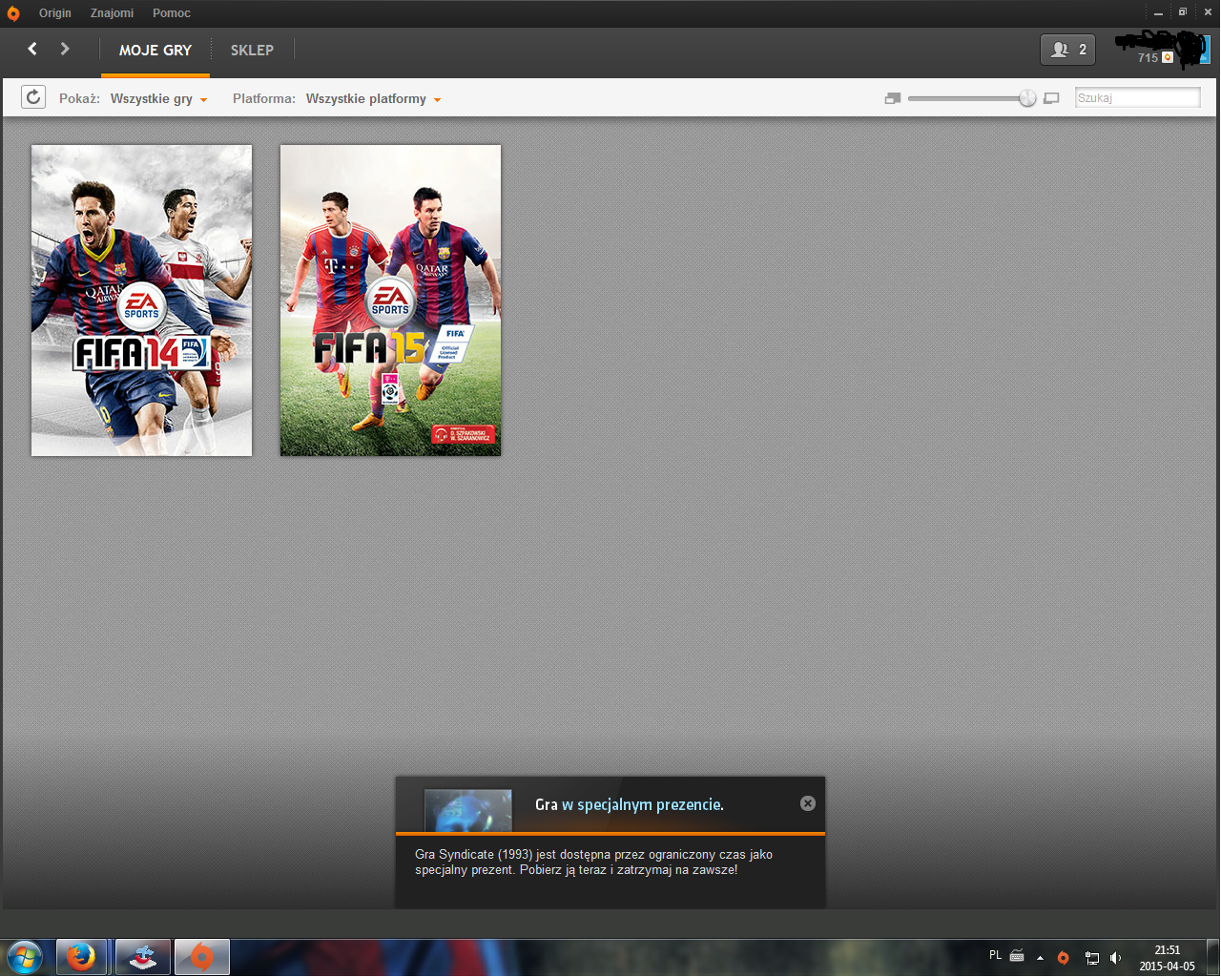The width and height of the screenshot is (1221, 977).
Task: Open the Znajomi menu
Action: pos(113,13)
